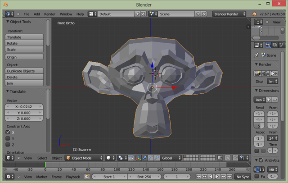The width and height of the screenshot is (288, 183).
Task: Click the 3D manipulator toggle icon
Action: coord(138,158)
